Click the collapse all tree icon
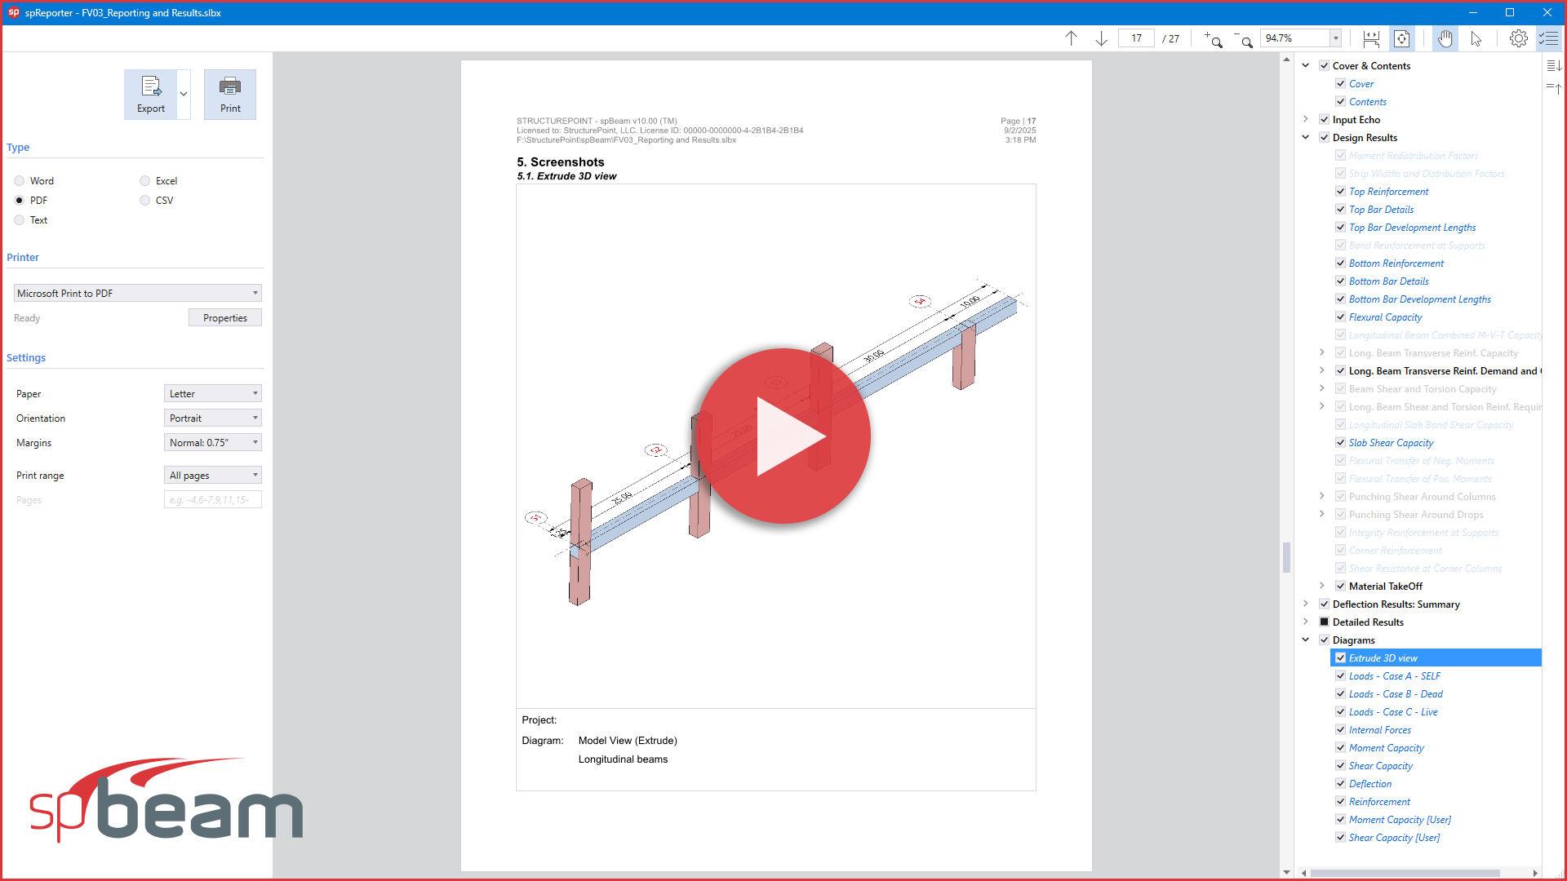 coord(1554,87)
